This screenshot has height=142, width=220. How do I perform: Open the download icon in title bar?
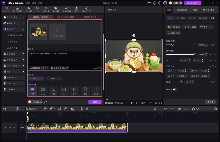pyautogui.click(x=160, y=3)
